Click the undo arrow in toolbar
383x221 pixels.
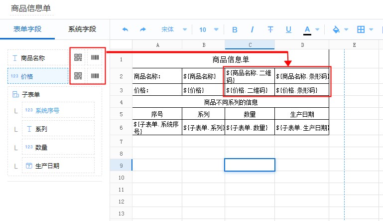coord(125,30)
